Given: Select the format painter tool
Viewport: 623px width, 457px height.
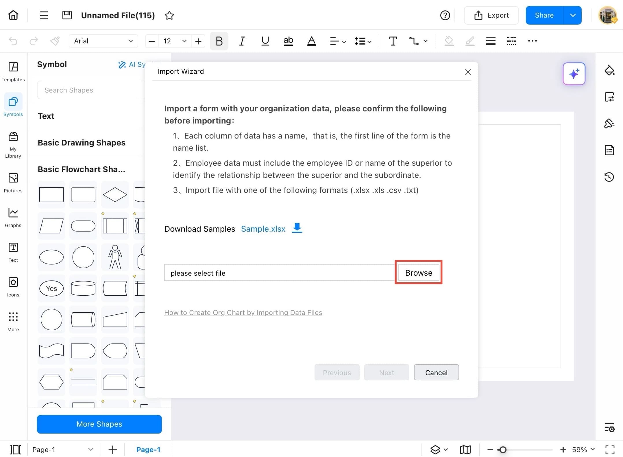Looking at the screenshot, I should click(x=55, y=41).
